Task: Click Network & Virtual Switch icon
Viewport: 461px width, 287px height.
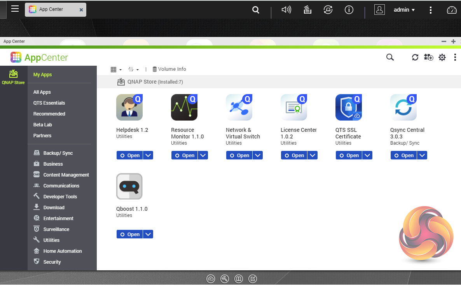Action: coord(239,107)
